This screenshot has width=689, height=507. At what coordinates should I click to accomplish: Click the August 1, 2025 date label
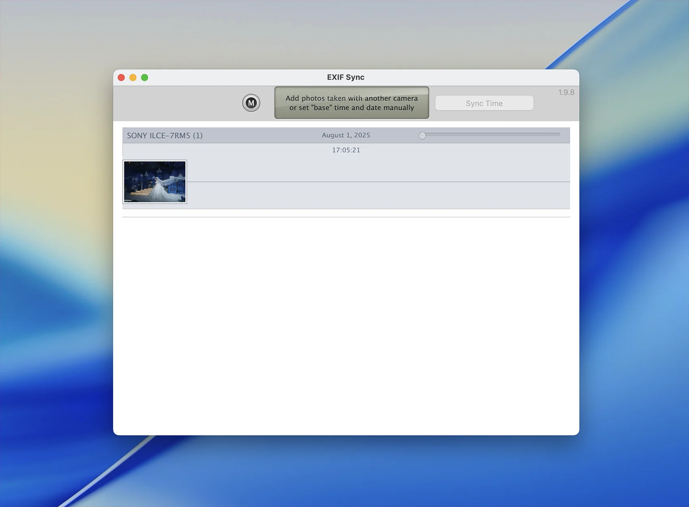point(346,135)
